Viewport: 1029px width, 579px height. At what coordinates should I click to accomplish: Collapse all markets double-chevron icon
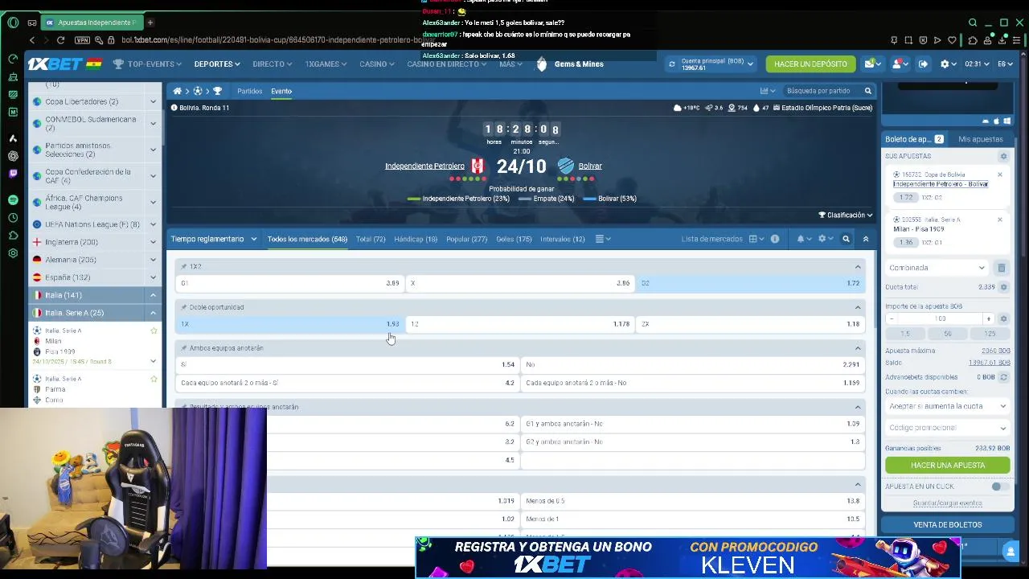pyautogui.click(x=866, y=239)
